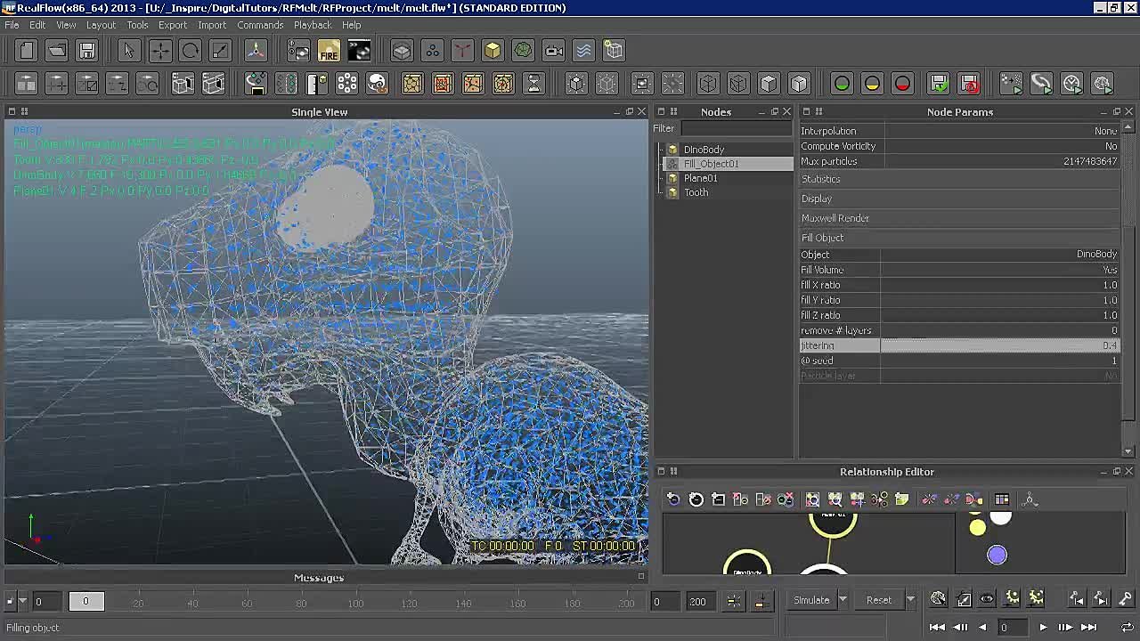1140x641 pixels.
Task: Adjust the jittering slider in Node Params
Action: point(997,345)
